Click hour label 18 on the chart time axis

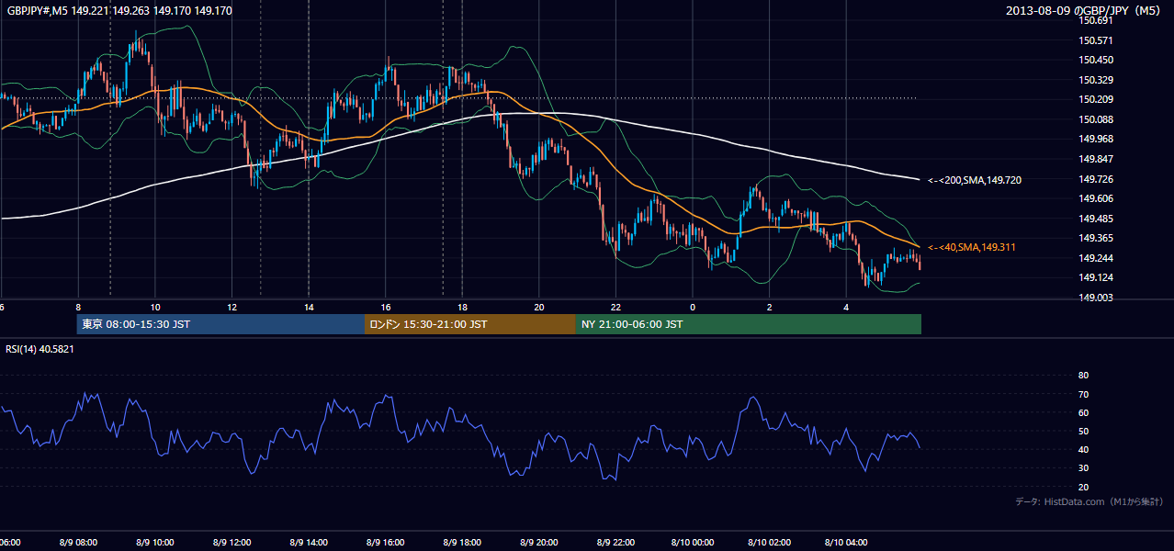point(462,307)
